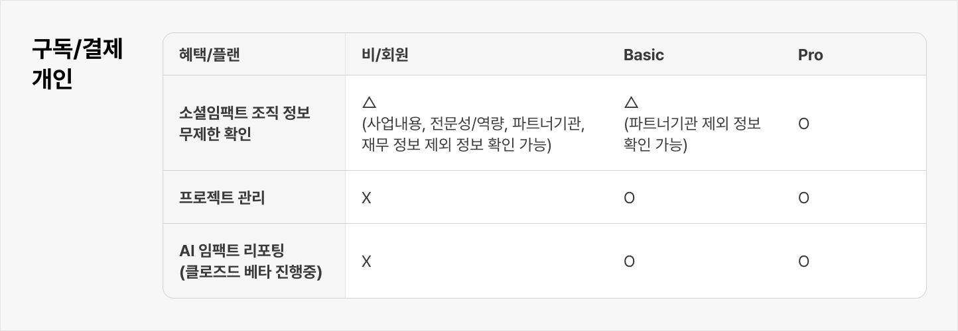Click the 구독/결제 개인 heading
Image resolution: width=958 pixels, height=331 pixels.
pyautogui.click(x=78, y=64)
